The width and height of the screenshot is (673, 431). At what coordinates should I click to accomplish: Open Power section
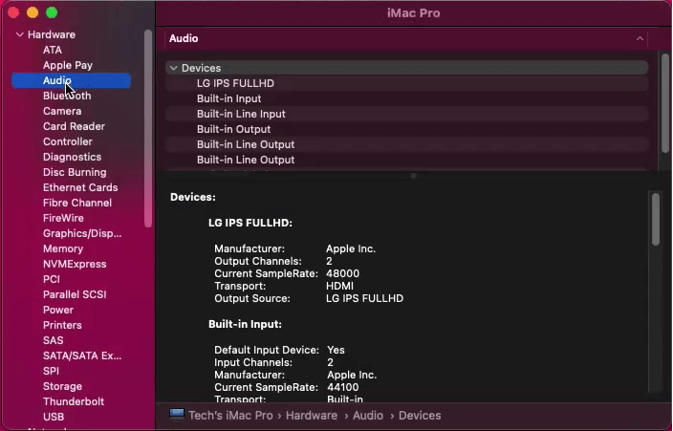point(58,310)
